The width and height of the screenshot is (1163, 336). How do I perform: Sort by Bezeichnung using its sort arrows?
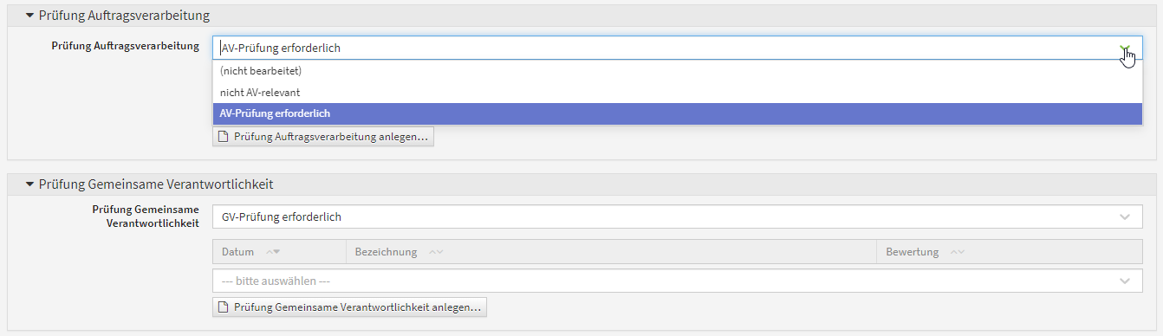click(x=436, y=252)
